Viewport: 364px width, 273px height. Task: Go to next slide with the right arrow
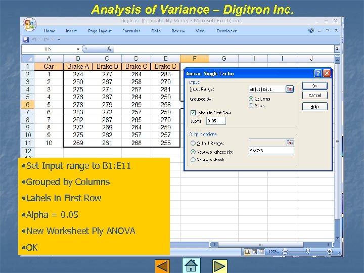coord(219,266)
